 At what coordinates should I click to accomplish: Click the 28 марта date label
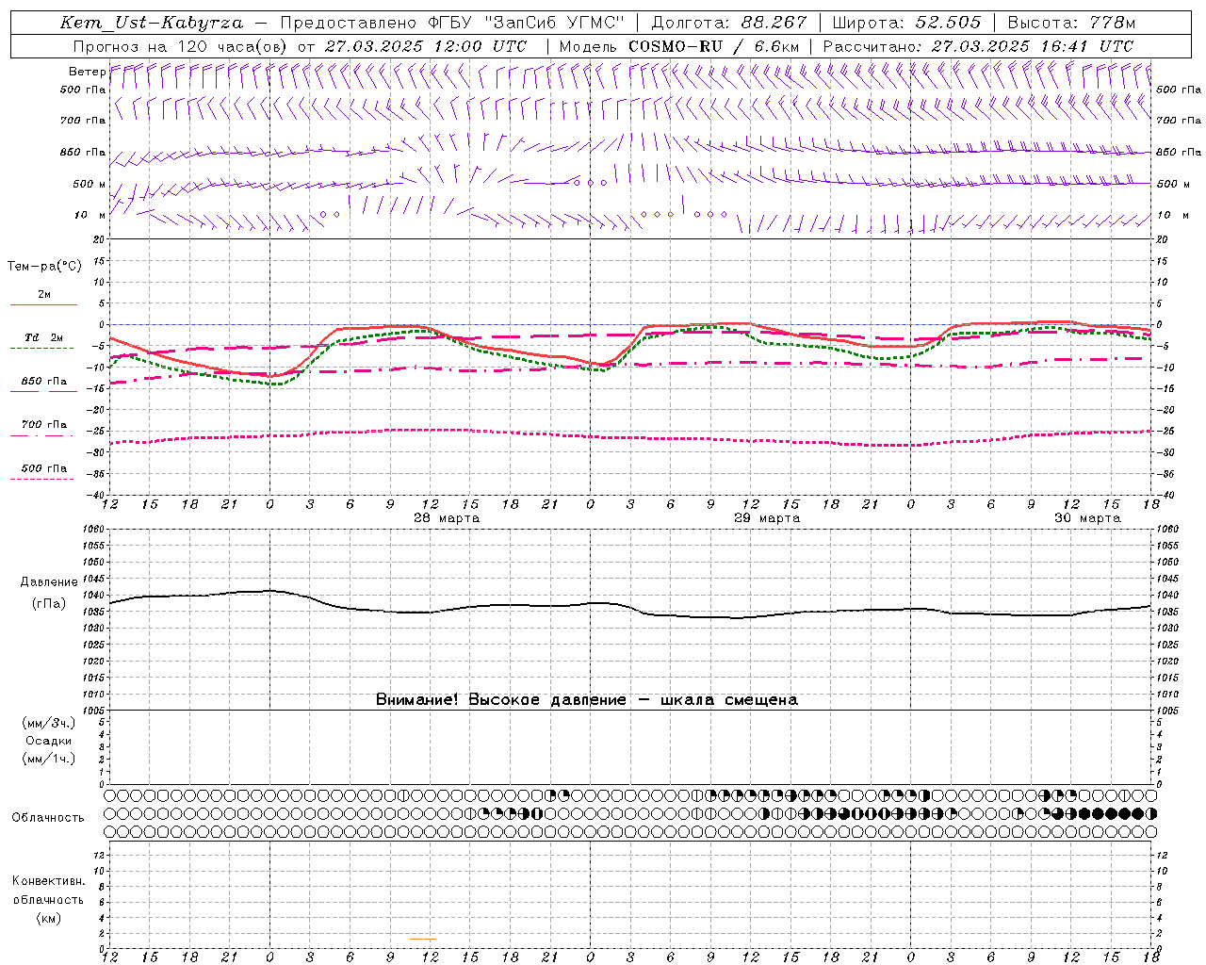(x=447, y=518)
